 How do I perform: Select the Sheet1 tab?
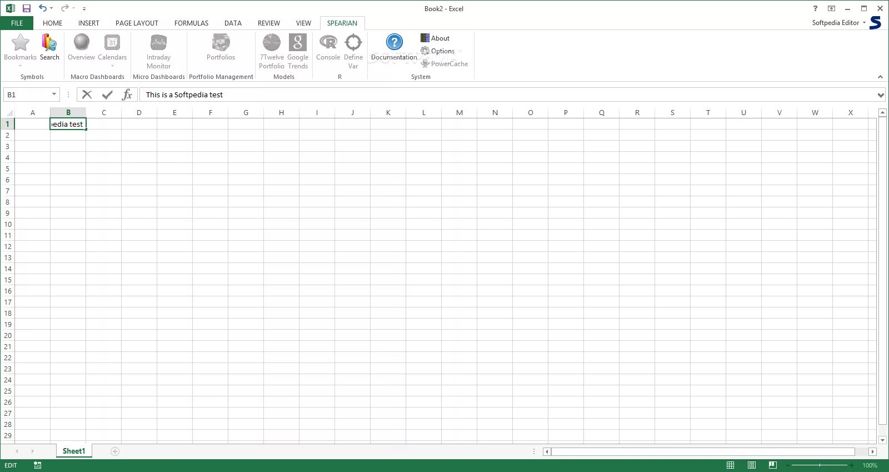point(74,451)
